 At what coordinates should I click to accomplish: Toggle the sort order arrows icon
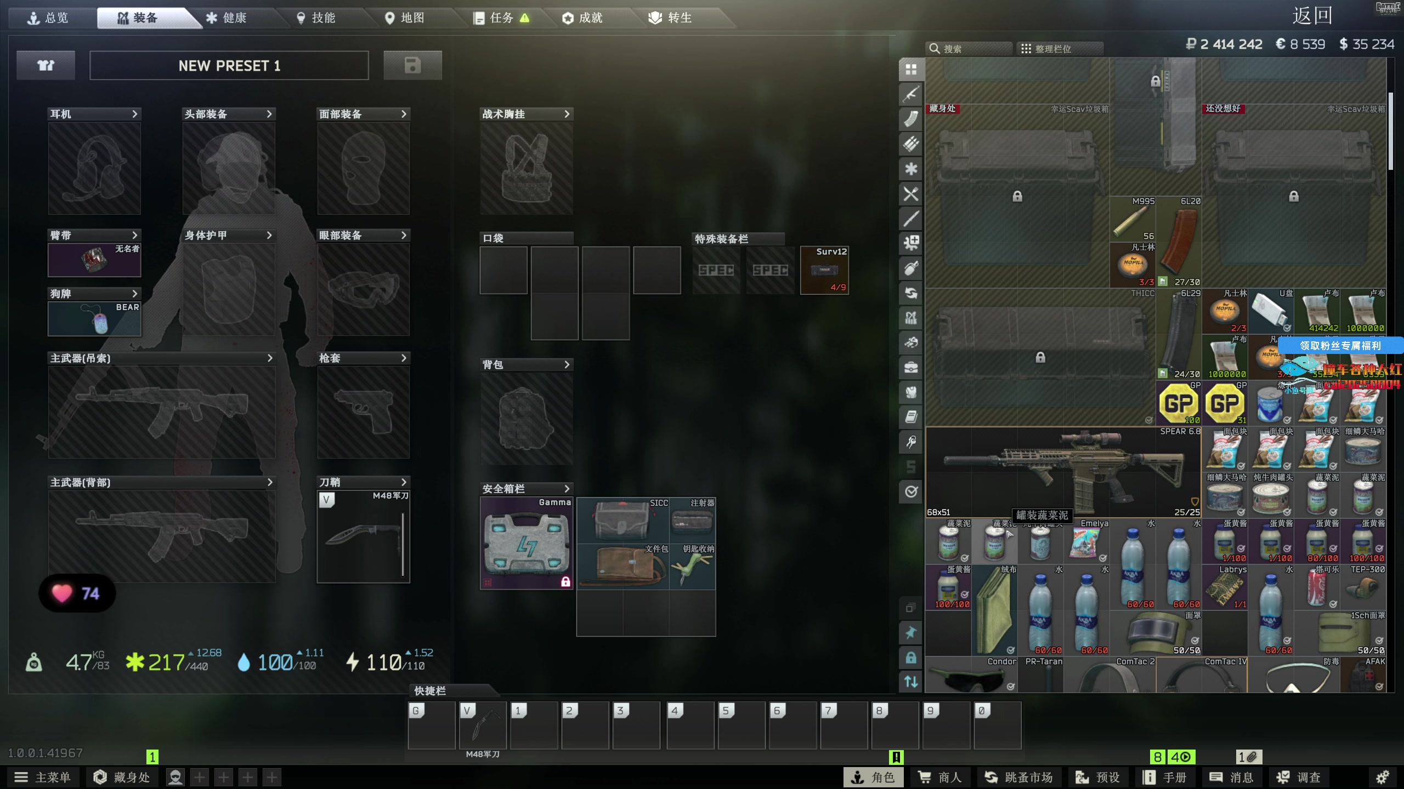911,682
